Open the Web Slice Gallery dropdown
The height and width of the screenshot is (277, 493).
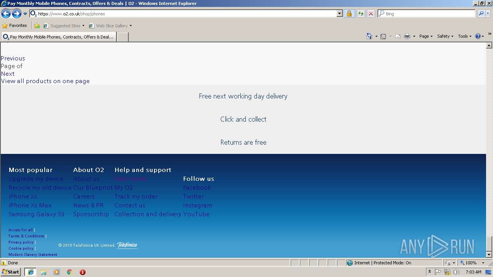(110, 26)
